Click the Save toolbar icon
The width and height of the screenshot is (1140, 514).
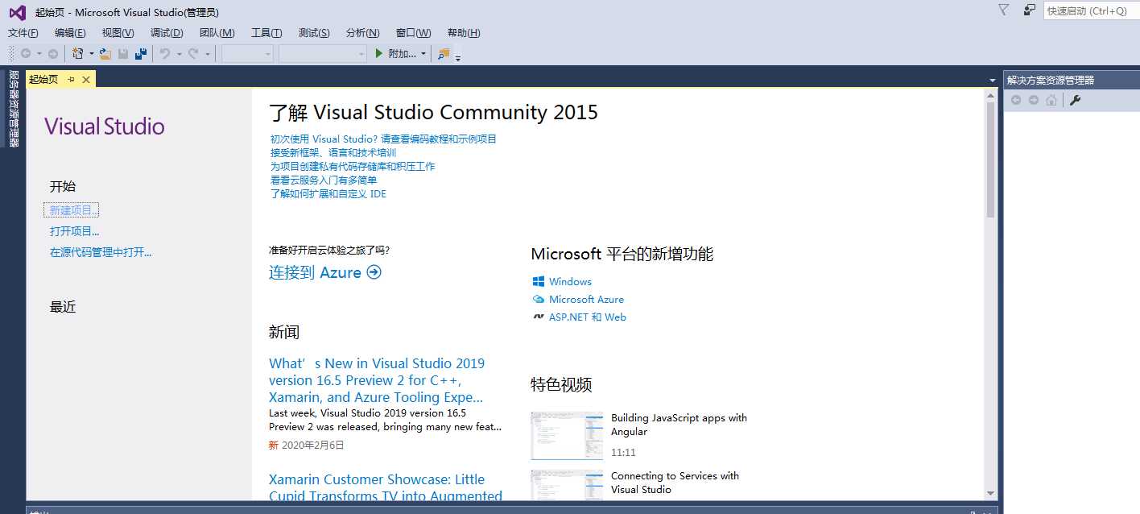pyautogui.click(x=123, y=54)
